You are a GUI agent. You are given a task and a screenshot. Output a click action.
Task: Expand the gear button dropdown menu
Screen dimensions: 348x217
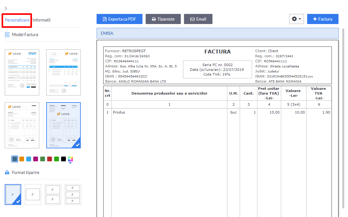(x=300, y=19)
